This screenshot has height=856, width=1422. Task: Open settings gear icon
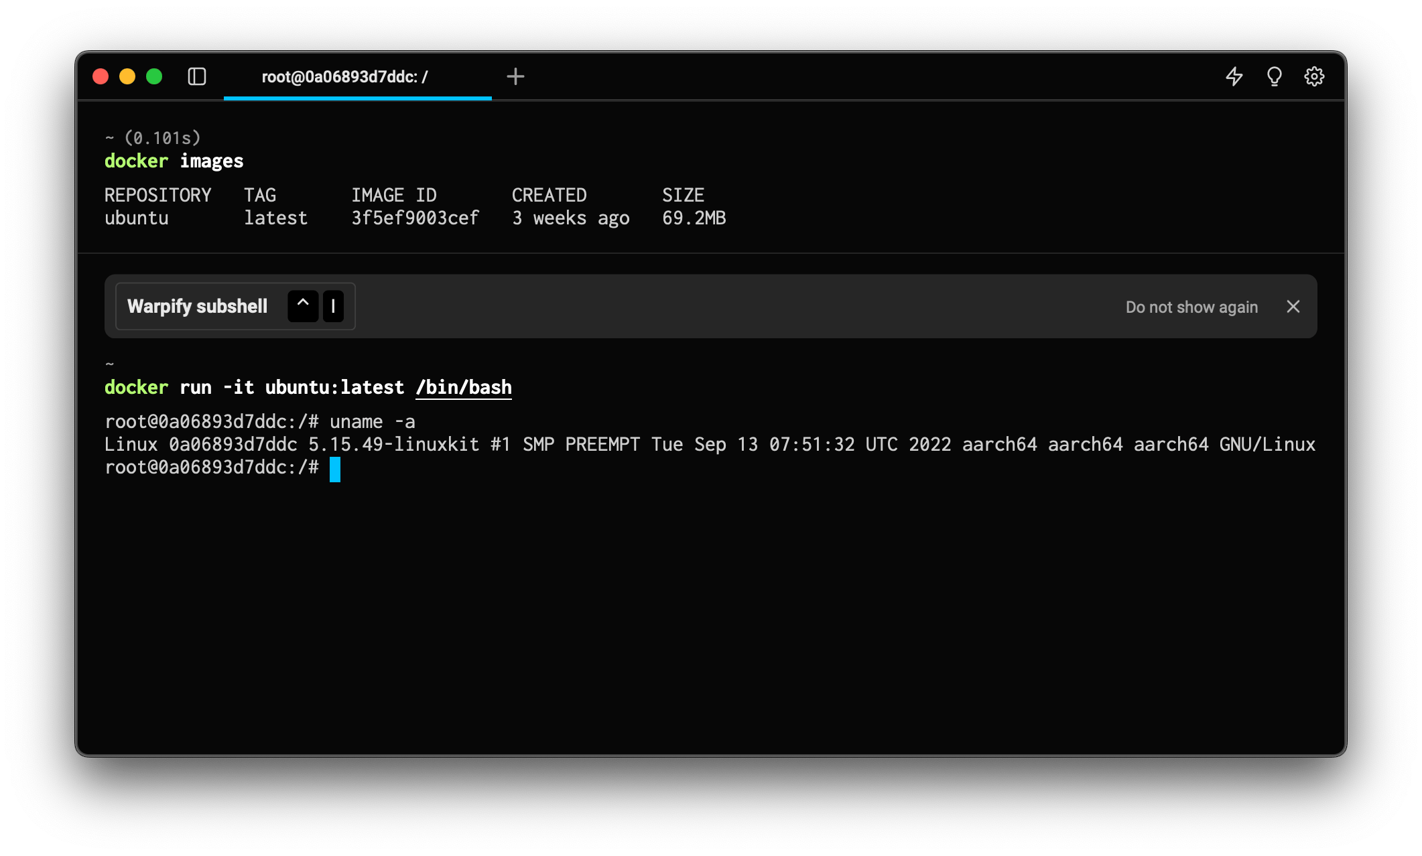[x=1314, y=76]
